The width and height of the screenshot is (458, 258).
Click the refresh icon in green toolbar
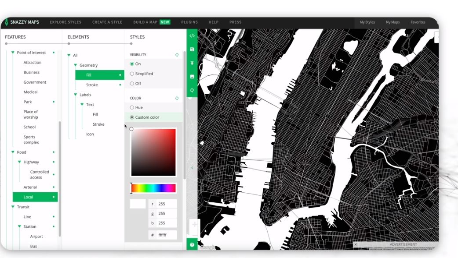coord(192,90)
